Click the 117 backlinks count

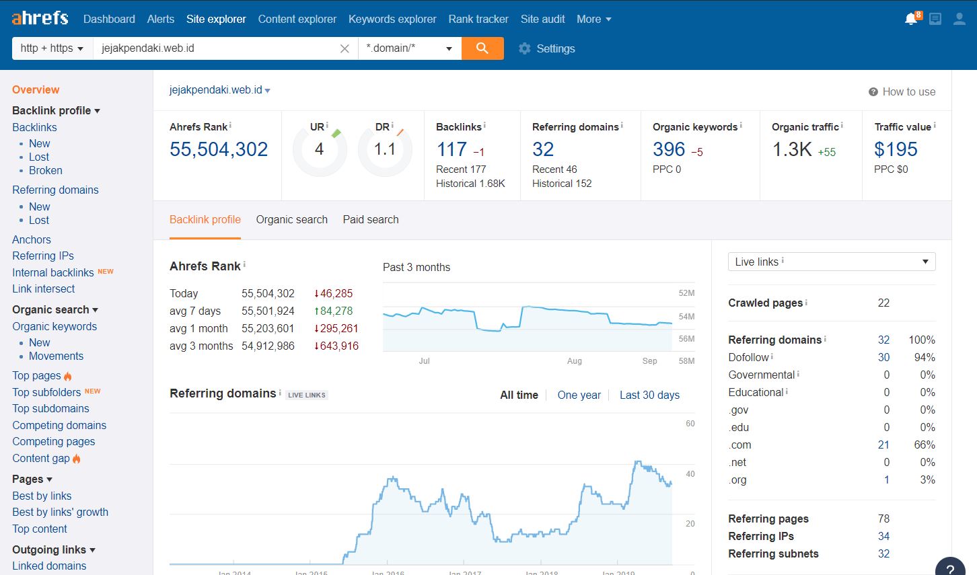tap(451, 149)
